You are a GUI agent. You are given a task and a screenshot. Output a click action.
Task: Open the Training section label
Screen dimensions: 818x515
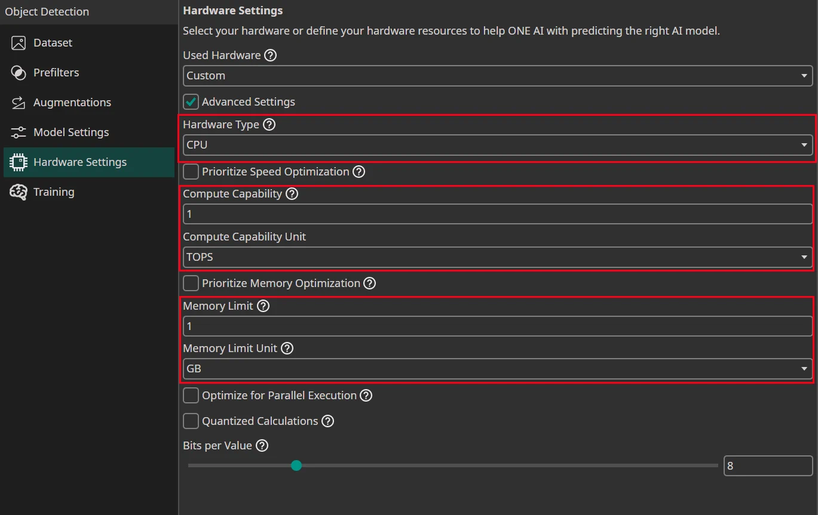54,192
